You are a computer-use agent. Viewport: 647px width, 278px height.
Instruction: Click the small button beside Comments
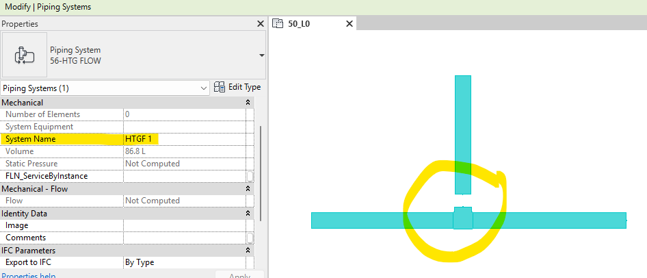click(250, 238)
